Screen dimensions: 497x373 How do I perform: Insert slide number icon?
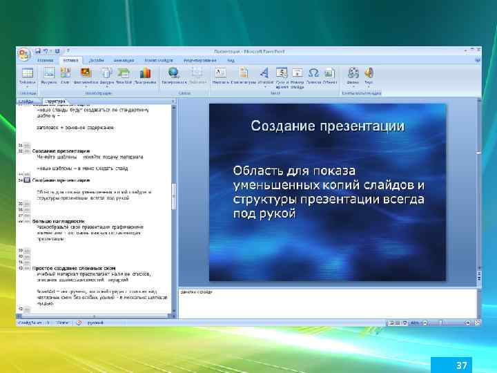pyautogui.click(x=298, y=73)
